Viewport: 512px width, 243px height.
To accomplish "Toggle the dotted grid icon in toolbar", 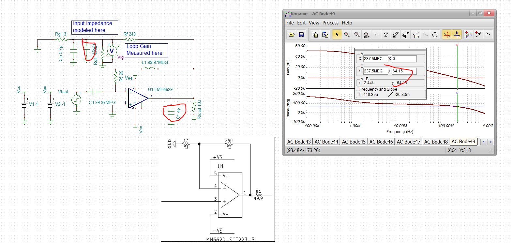I will pyautogui.click(x=376, y=35).
